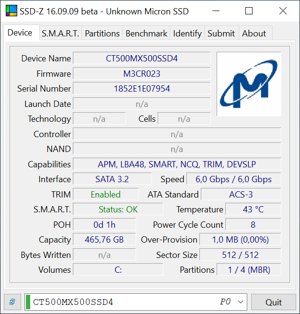Minimize the SSD-Z window
Screen dimensions: 300x314
[x=216, y=11]
